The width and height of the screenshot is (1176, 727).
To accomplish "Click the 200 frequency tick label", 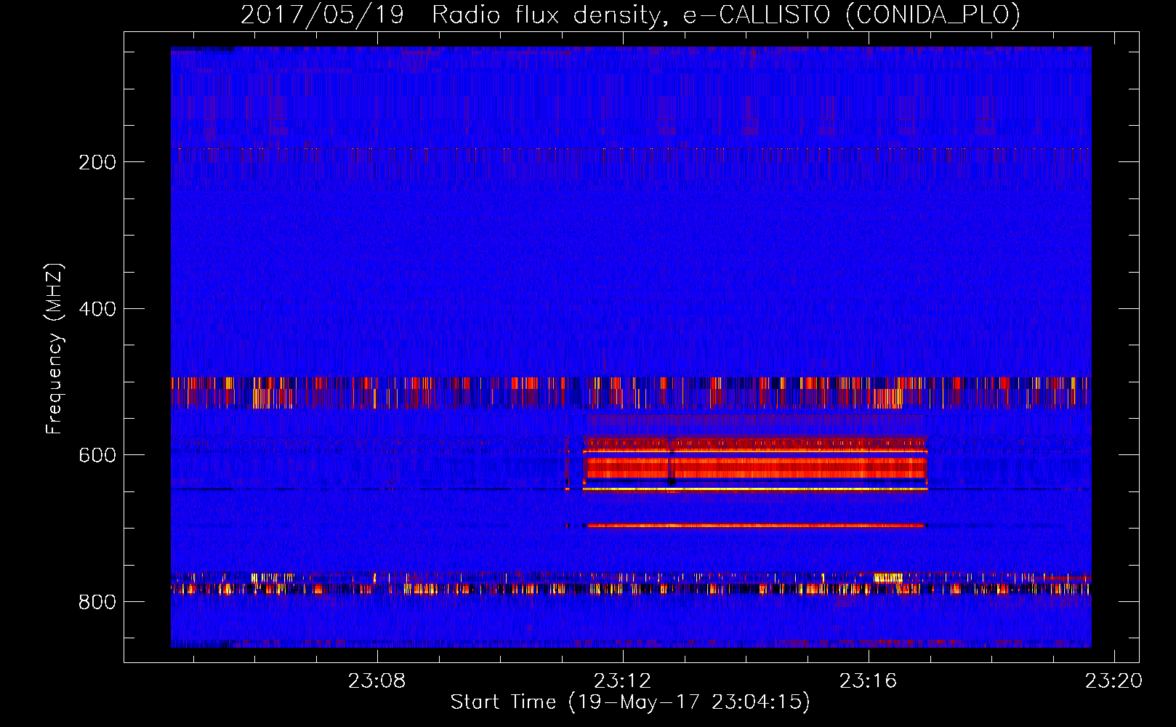I will [97, 162].
